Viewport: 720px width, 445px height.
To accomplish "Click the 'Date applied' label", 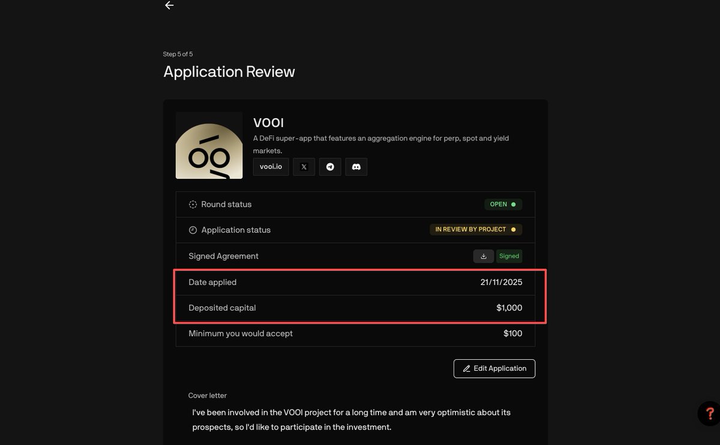I will pyautogui.click(x=212, y=282).
